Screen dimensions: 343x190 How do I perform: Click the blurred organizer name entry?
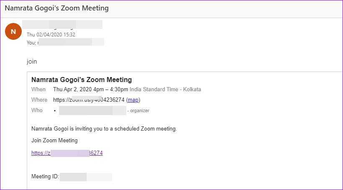(x=92, y=110)
